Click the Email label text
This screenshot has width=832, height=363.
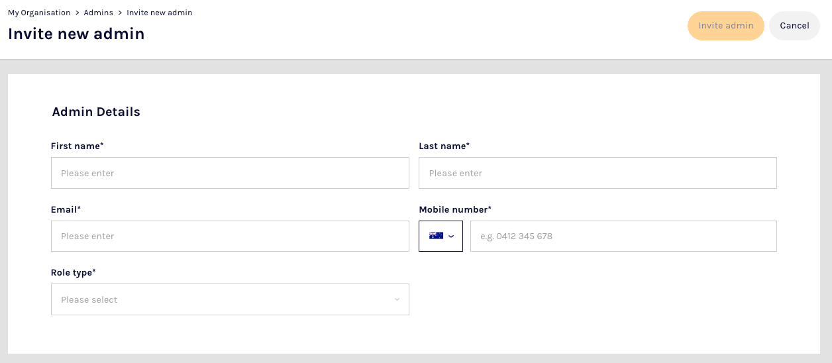tap(66, 209)
